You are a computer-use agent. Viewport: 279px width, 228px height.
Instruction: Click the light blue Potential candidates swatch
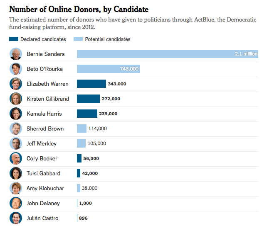point(78,39)
